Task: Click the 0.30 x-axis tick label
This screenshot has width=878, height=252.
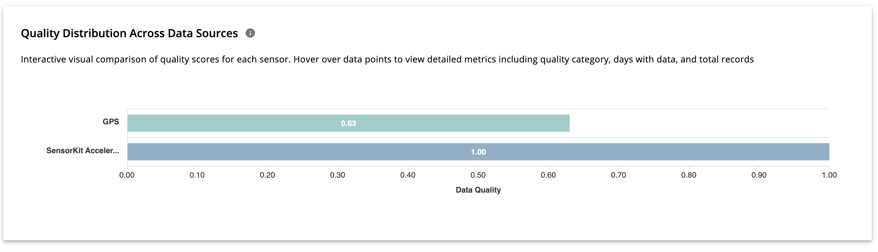Action: tap(337, 175)
